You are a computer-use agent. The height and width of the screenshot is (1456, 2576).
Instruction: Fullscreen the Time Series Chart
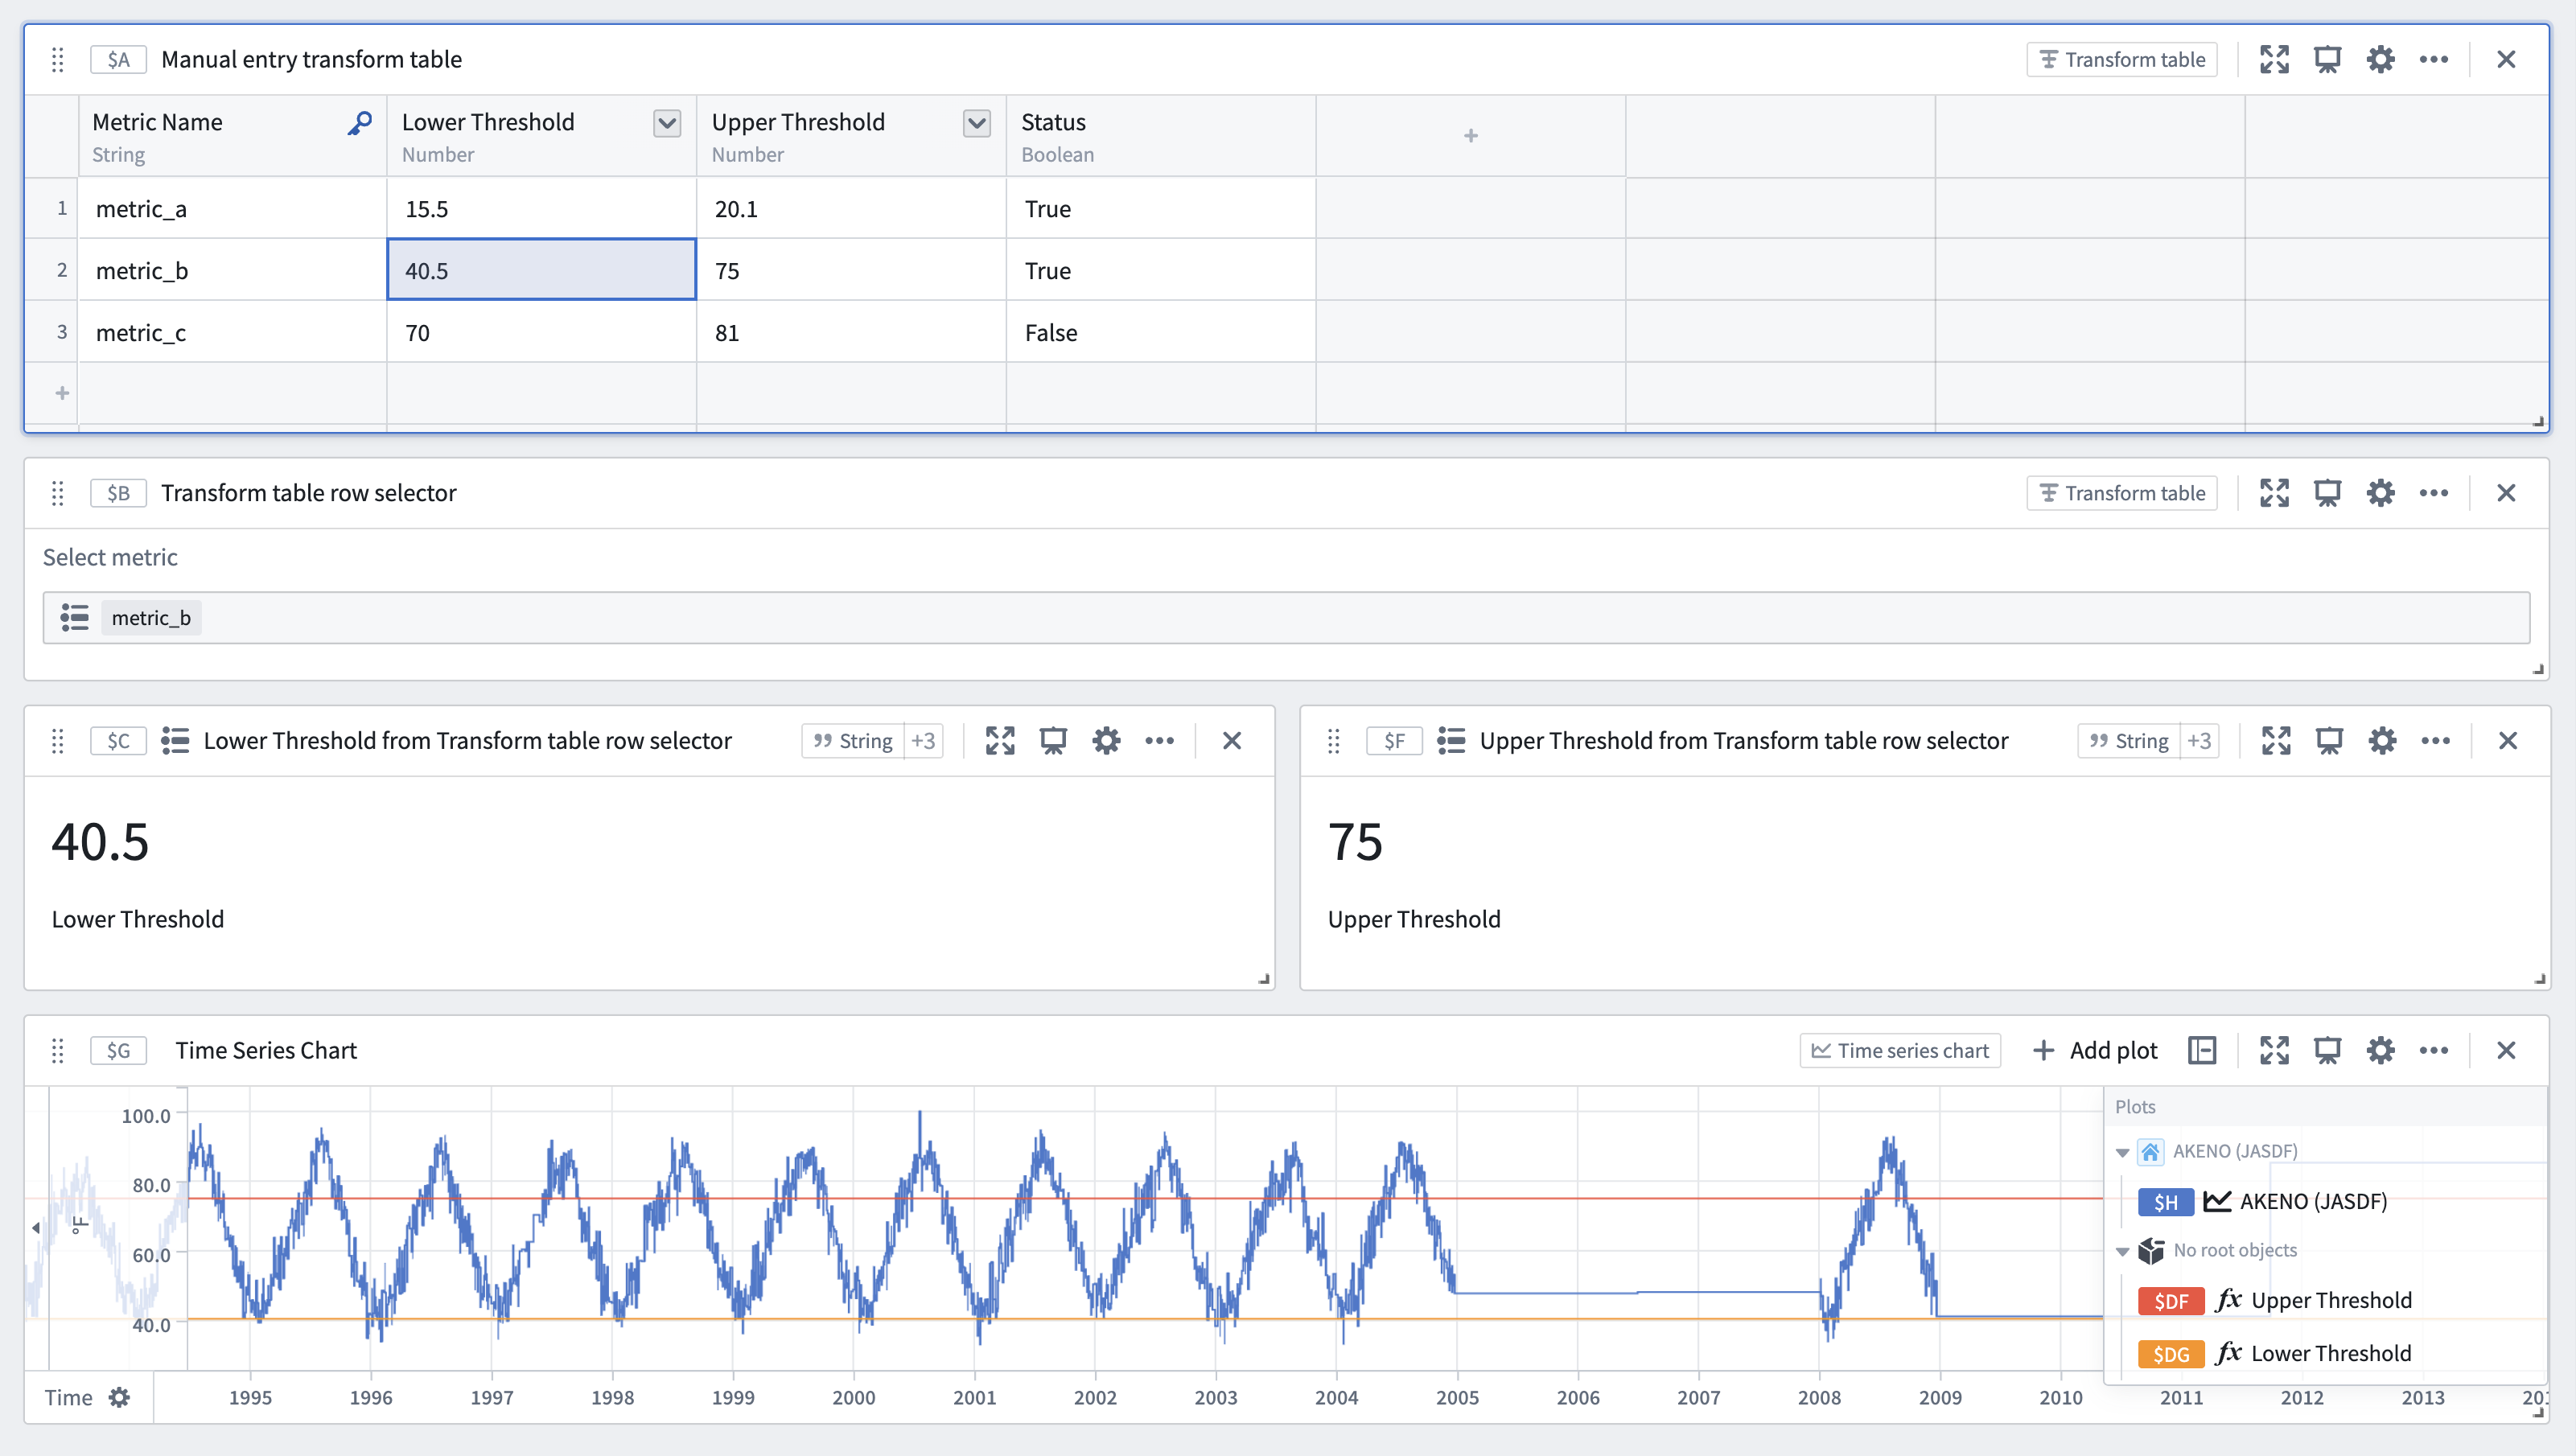tap(2274, 1051)
